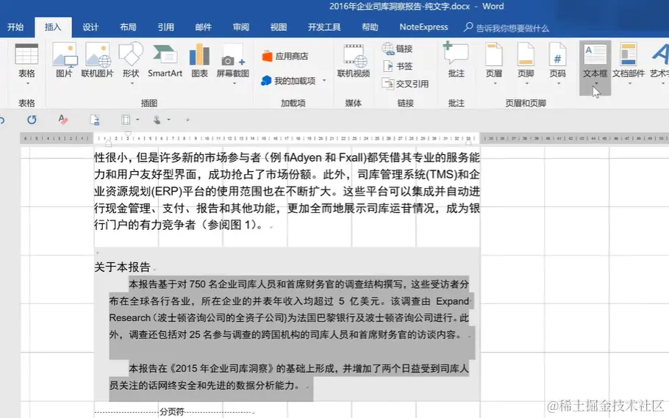This screenshot has width=669, height=418.
Task: Click the first-line indent marker on ruler
Action: [128, 134]
